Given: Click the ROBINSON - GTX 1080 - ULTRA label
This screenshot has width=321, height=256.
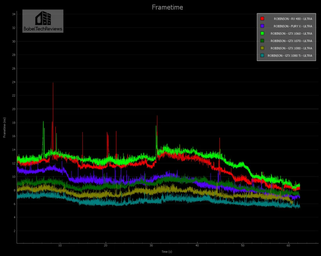Looking at the screenshot, I should pos(292,48).
